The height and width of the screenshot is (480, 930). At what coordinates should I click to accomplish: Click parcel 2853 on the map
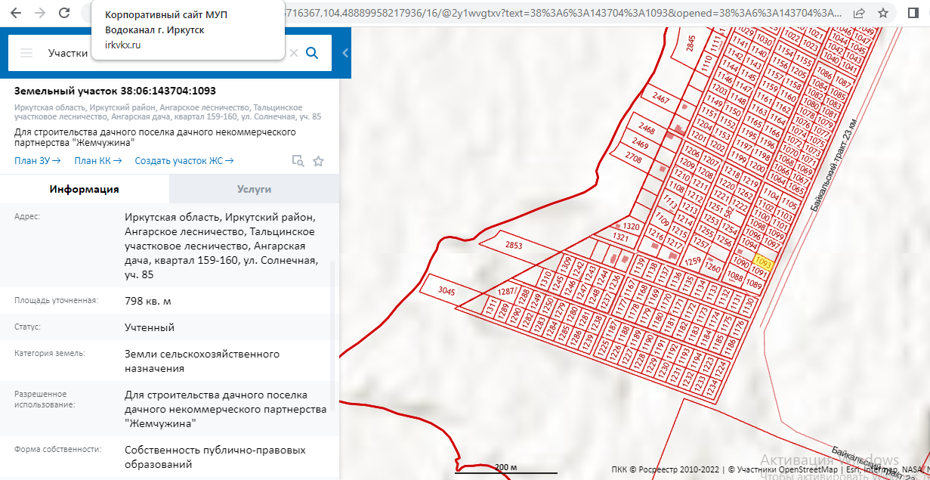(x=514, y=246)
